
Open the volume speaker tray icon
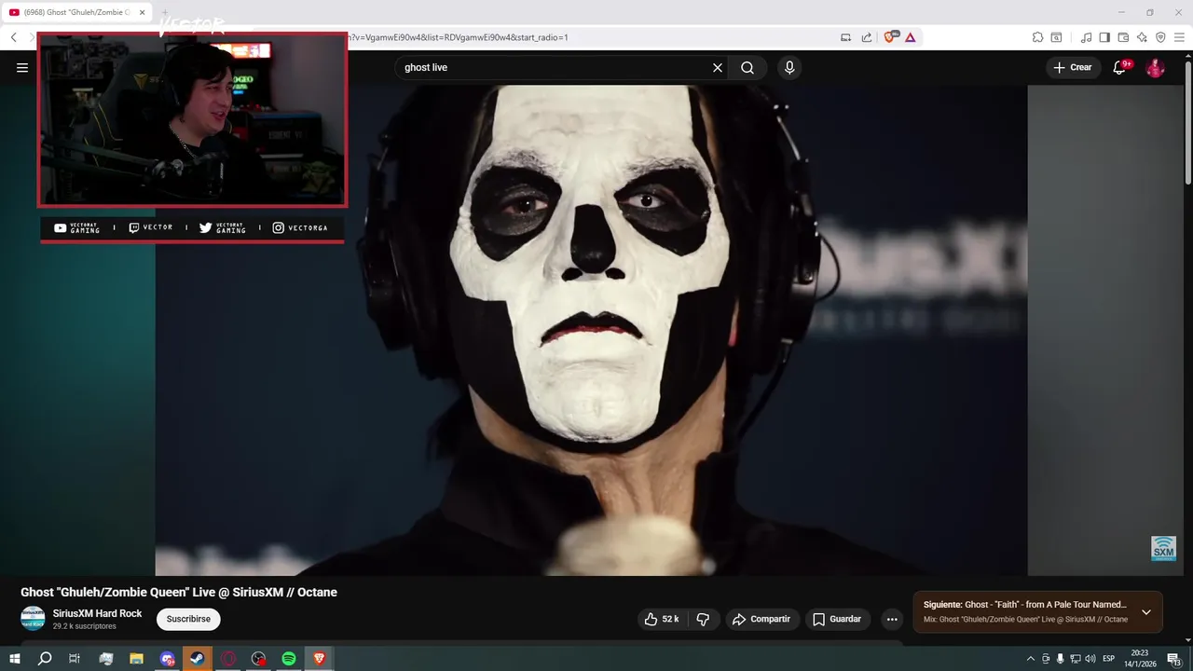1090,659
